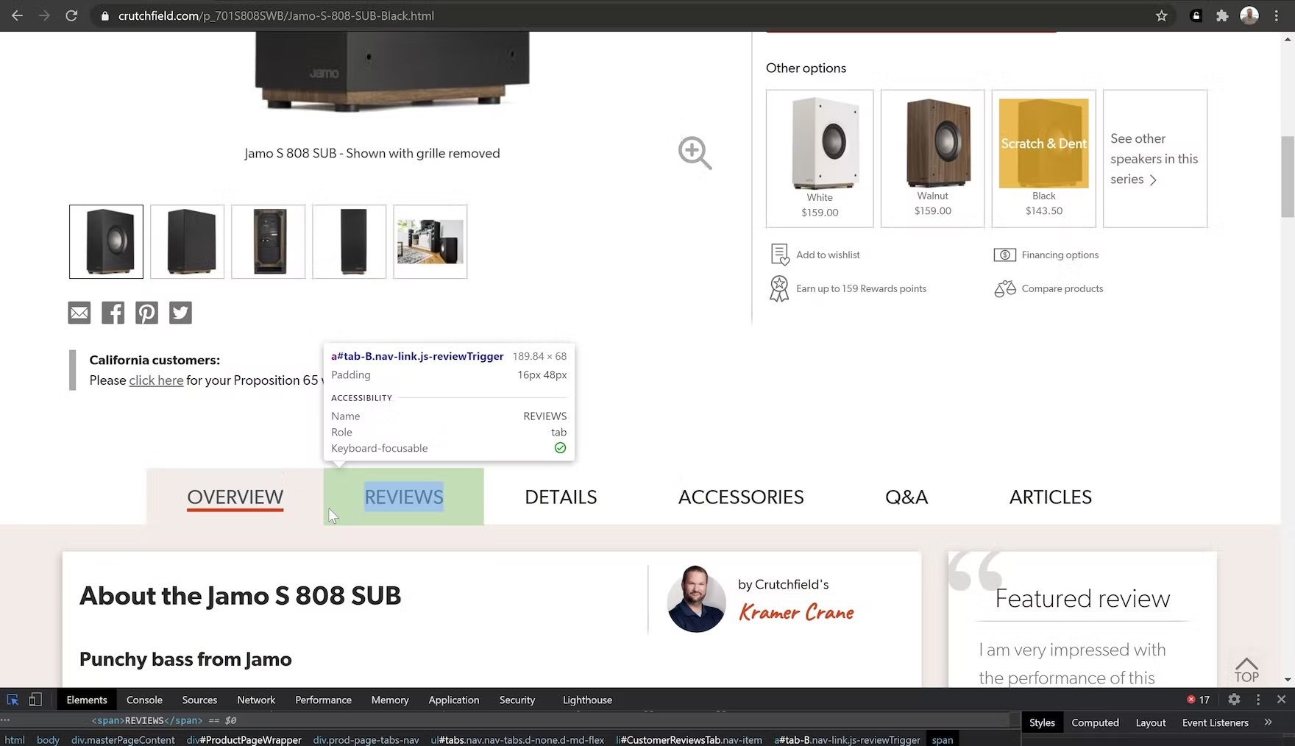Screen dimensions: 1295x746
Task: Open the Console tab in DevTools
Action: click(x=144, y=700)
